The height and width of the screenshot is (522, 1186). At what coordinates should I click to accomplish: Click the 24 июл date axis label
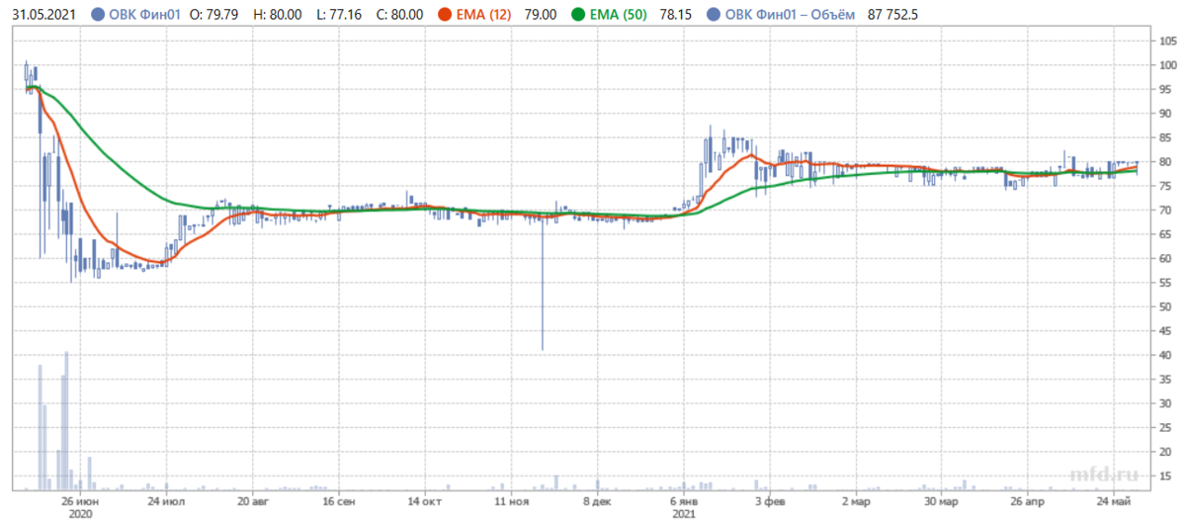[165, 502]
